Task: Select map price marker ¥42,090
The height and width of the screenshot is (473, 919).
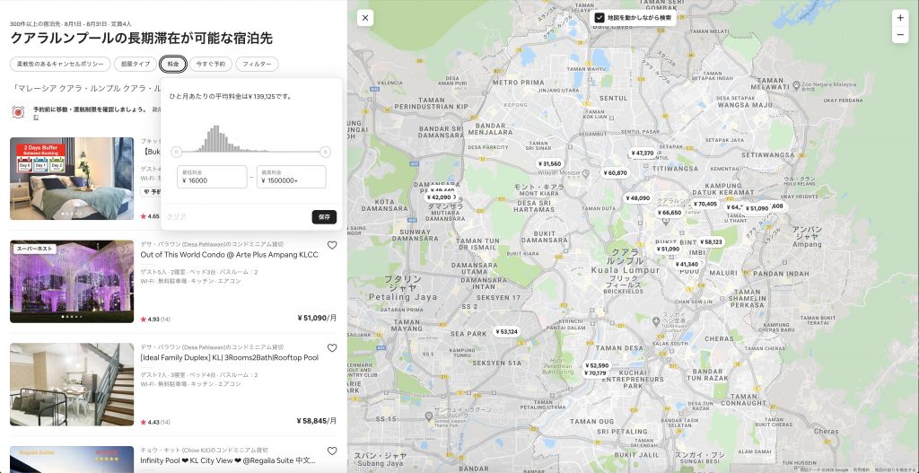Action: point(440,197)
